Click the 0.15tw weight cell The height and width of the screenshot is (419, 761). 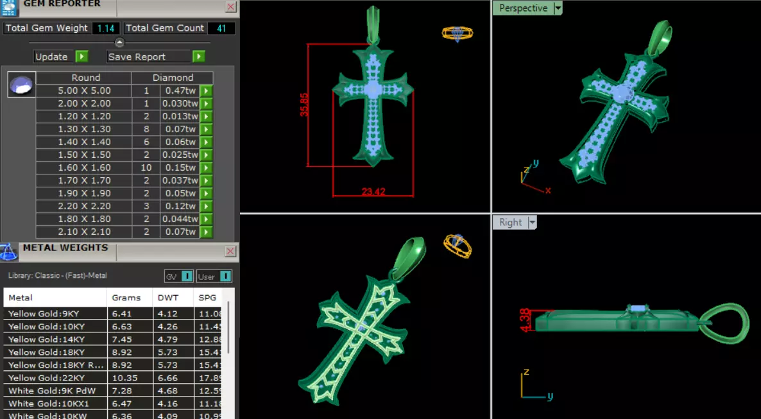click(x=180, y=168)
